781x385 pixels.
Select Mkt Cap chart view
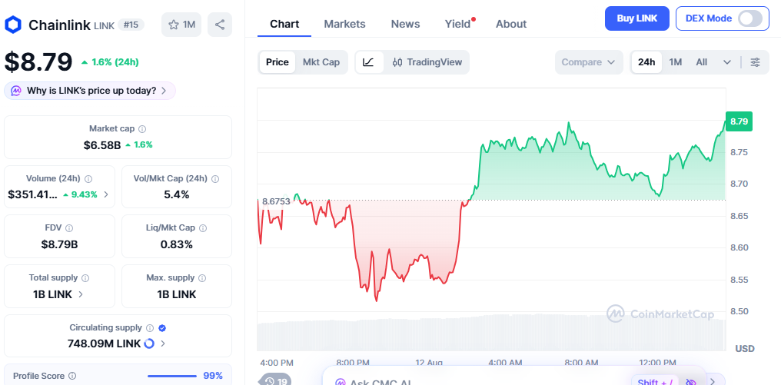[x=321, y=62]
